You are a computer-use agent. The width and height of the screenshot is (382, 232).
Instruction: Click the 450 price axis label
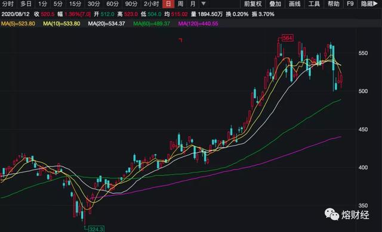[x=363, y=129]
